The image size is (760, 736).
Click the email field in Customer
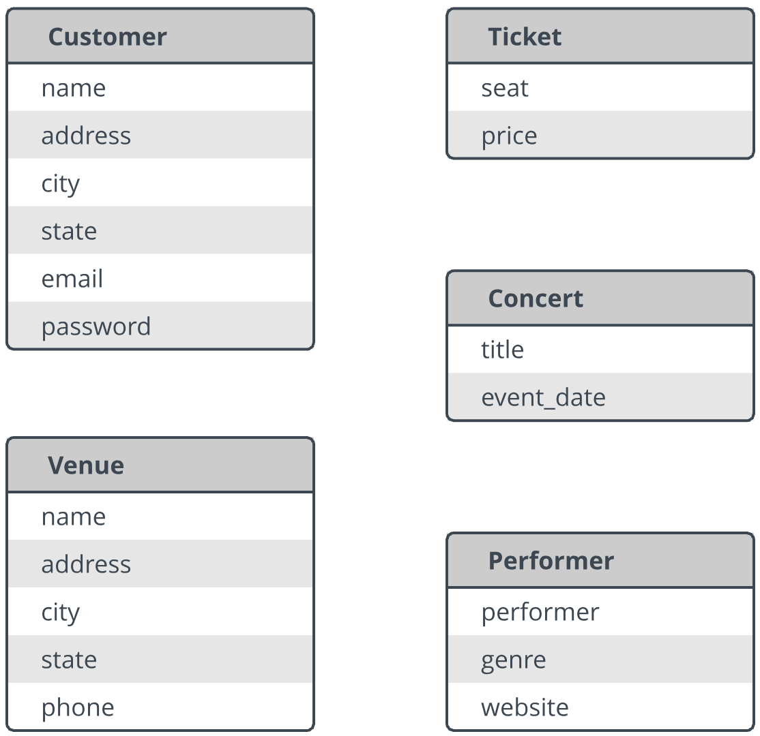[160, 279]
